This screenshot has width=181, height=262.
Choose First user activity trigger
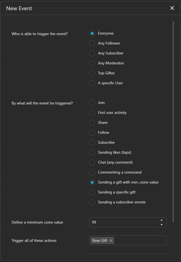(92, 113)
